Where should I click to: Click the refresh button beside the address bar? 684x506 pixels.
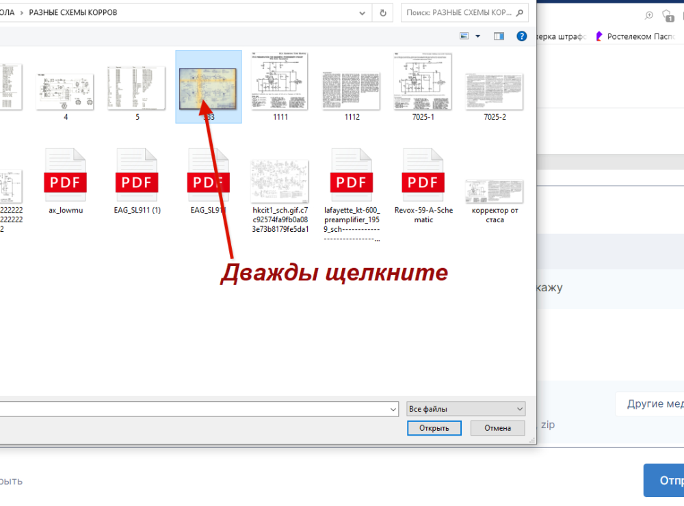[382, 12]
